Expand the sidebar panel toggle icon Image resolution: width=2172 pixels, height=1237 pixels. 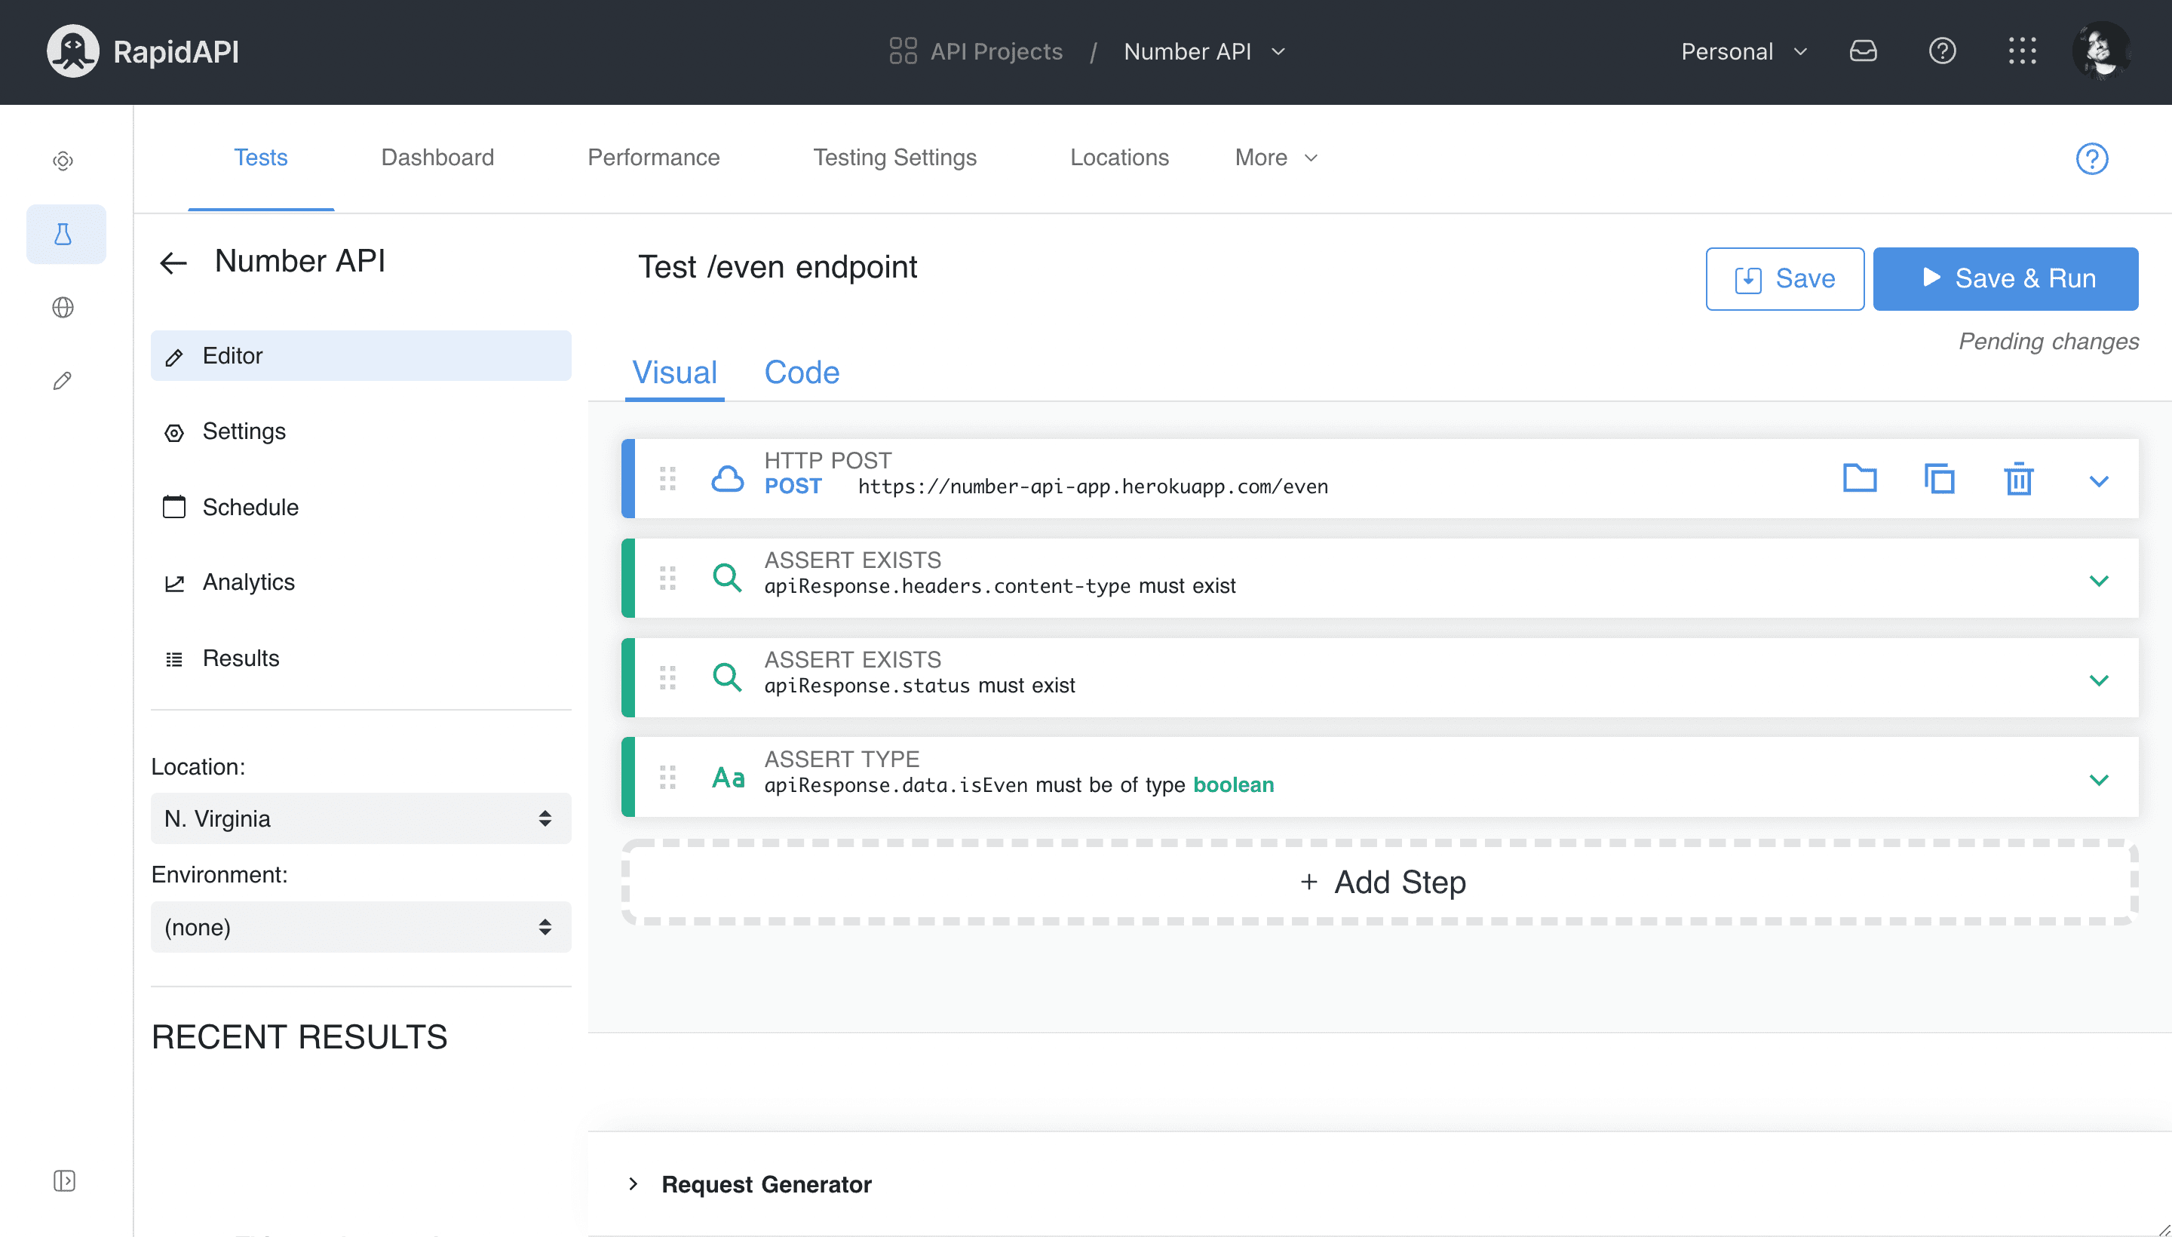[x=63, y=1180]
